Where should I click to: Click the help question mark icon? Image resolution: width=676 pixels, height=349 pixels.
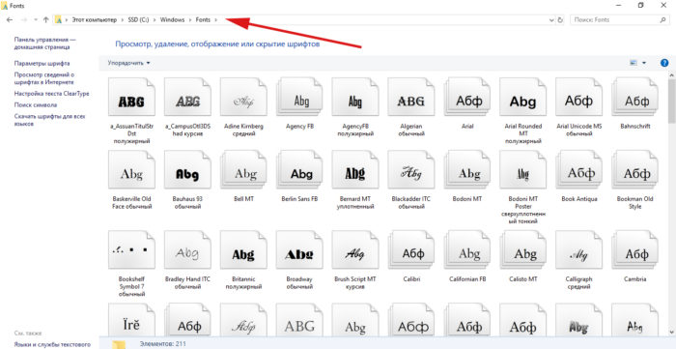(x=664, y=63)
